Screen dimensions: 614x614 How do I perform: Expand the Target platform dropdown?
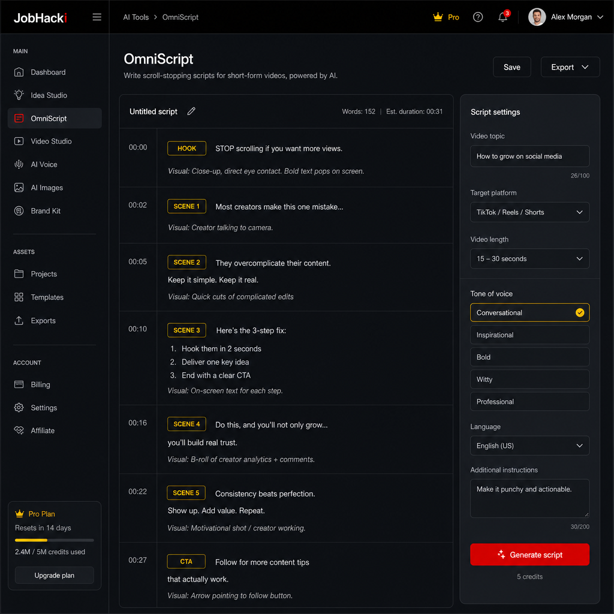529,212
